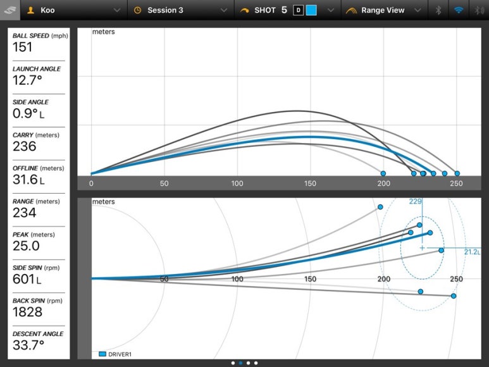This screenshot has width=489, height=367.
Task: Select the Side Angle 0.9° L tile
Action: click(x=39, y=110)
